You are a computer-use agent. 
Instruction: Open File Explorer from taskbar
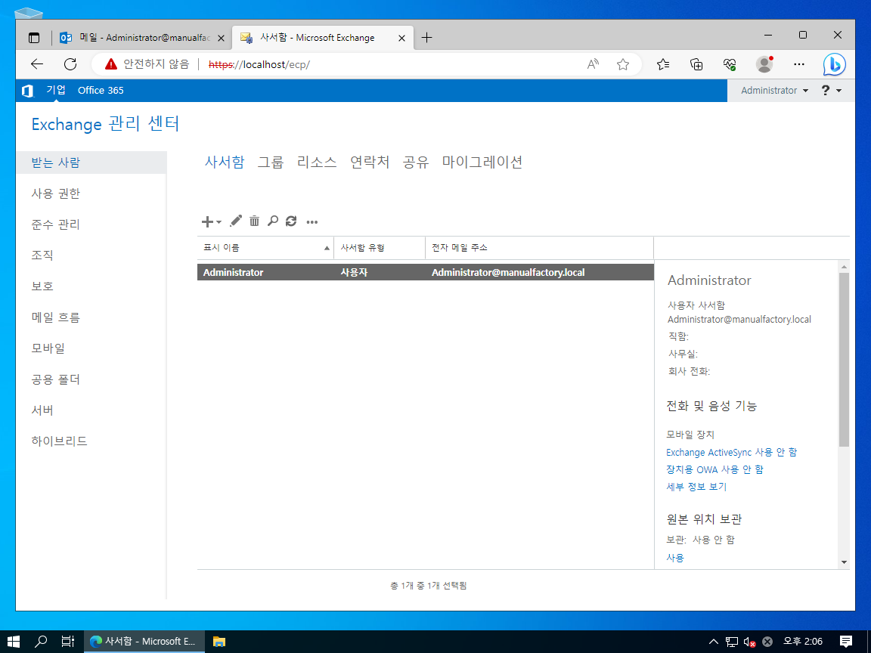219,642
